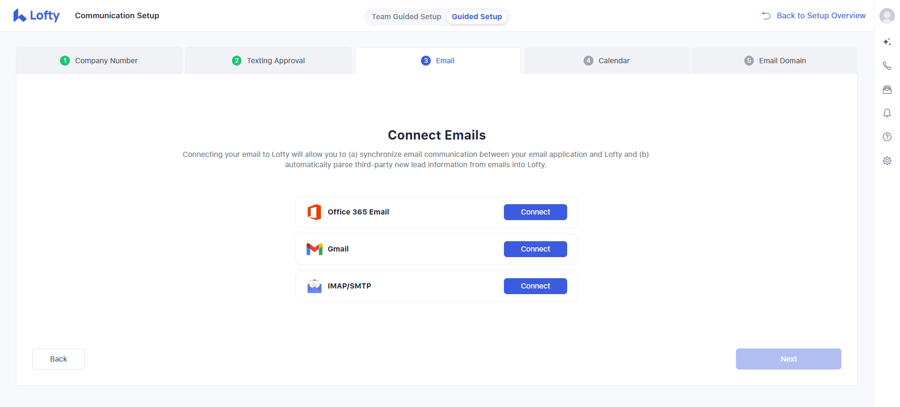900x407 pixels.
Task: Open the settings gear in the sidebar
Action: coord(887,161)
